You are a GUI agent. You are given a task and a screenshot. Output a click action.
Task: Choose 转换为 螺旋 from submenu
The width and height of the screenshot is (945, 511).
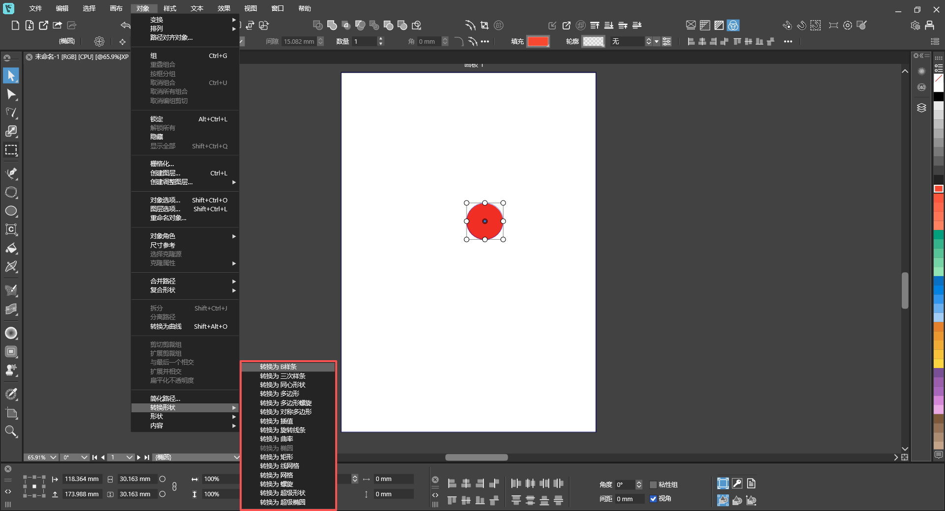tap(288, 484)
